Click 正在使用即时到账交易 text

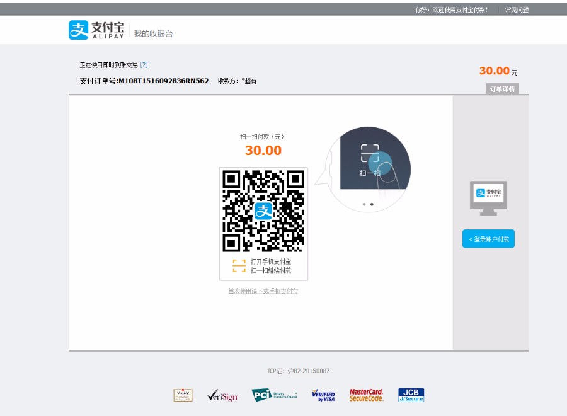[108, 65]
